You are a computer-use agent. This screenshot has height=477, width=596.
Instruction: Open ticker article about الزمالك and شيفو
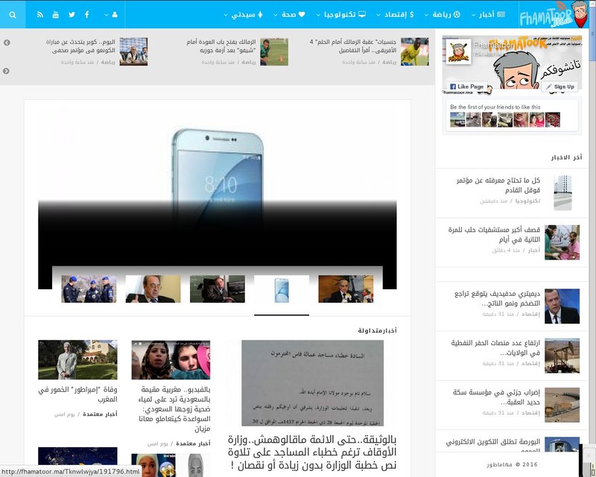pyautogui.click(x=221, y=46)
